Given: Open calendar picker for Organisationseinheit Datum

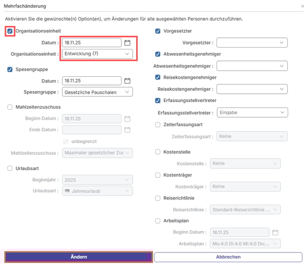Looking at the screenshot, I should pos(127,43).
